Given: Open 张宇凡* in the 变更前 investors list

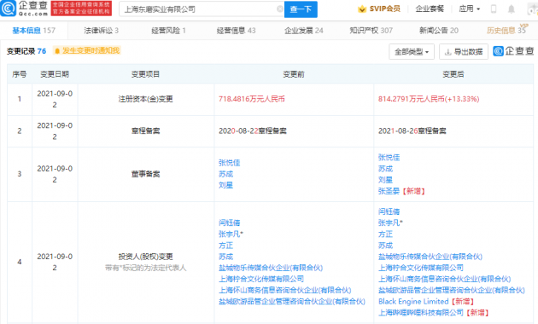Looking at the screenshot, I should coord(231,234).
